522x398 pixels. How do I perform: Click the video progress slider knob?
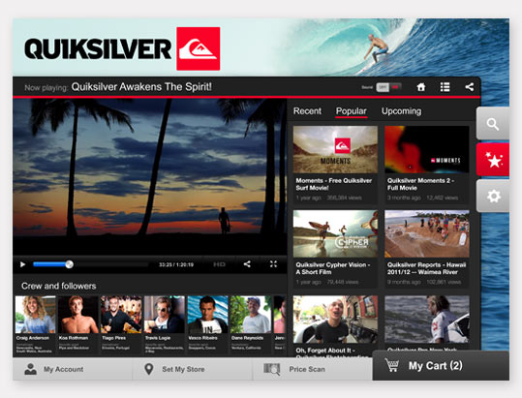[x=70, y=264]
